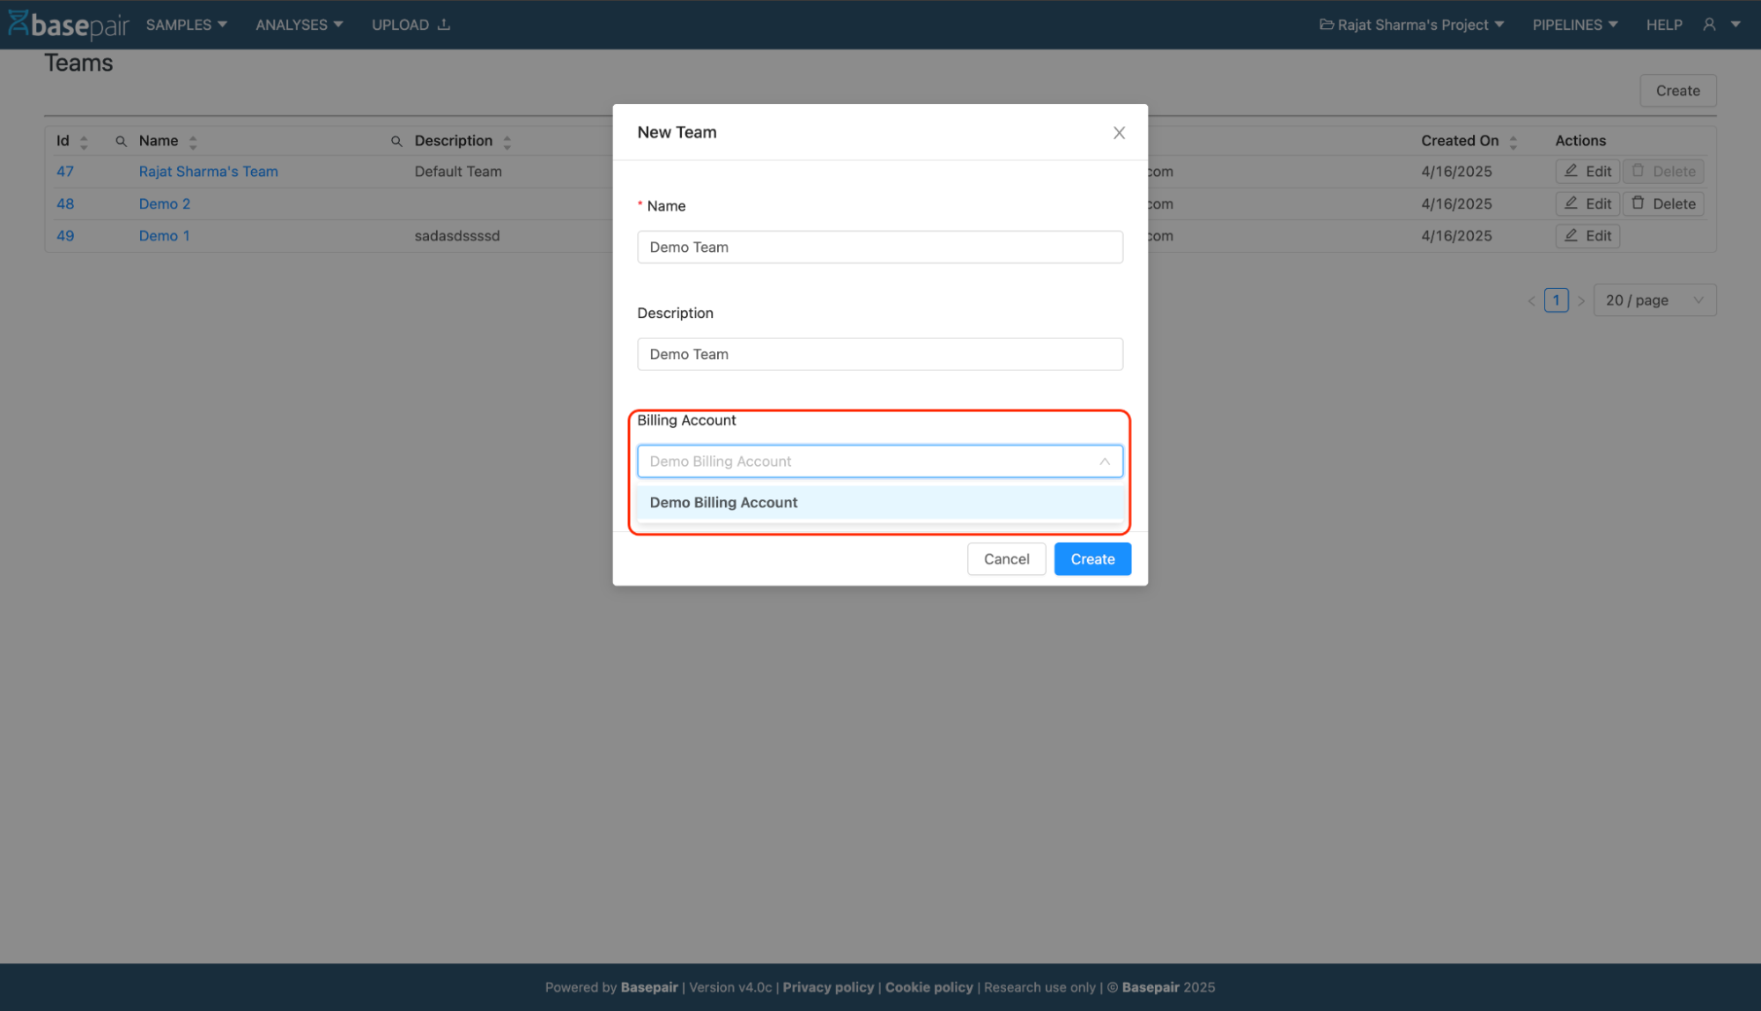
Task: Click the user profile icon
Action: pos(1709,25)
